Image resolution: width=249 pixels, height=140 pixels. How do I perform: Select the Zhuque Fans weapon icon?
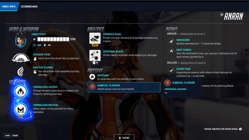coord(21,58)
